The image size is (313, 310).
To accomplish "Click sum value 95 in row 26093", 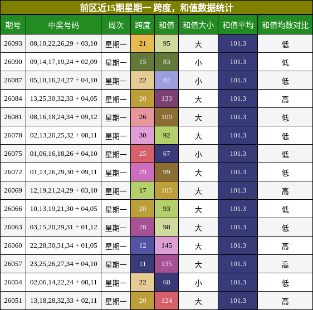I will [x=167, y=43].
